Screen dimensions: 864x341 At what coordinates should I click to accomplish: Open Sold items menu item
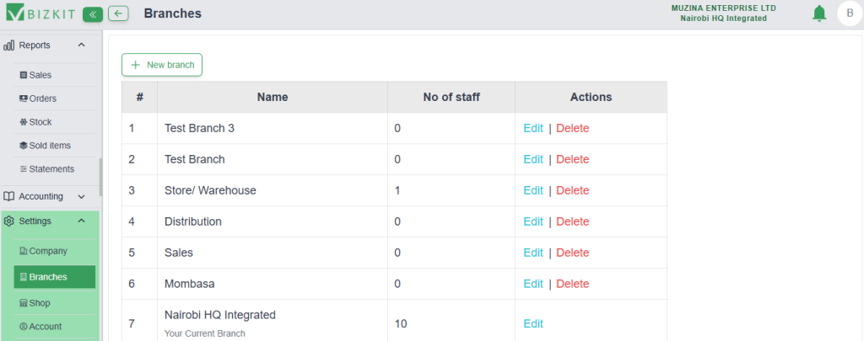[55, 146]
